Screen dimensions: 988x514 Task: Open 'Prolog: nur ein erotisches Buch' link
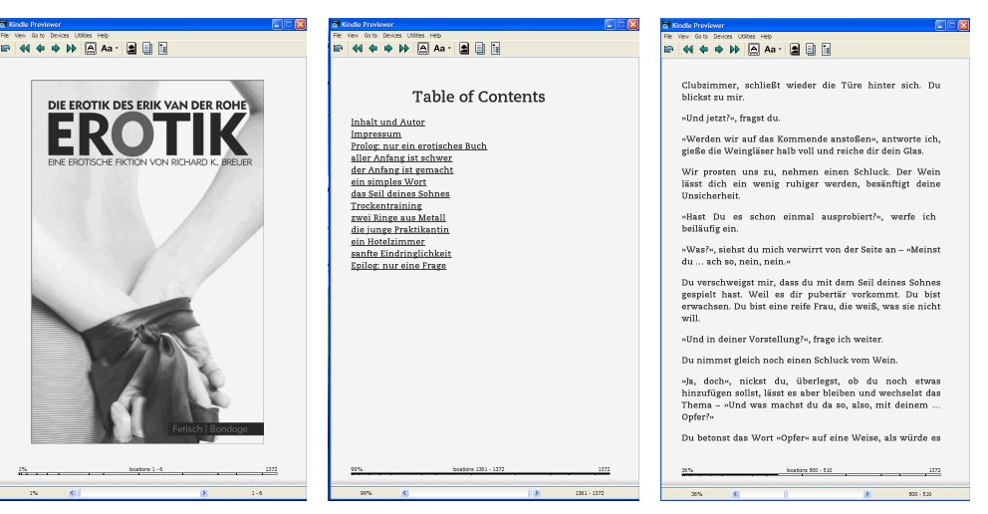coord(418,145)
